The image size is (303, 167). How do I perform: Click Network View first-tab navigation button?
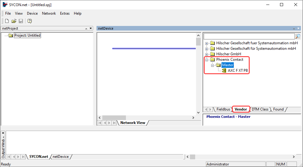pos(100,123)
